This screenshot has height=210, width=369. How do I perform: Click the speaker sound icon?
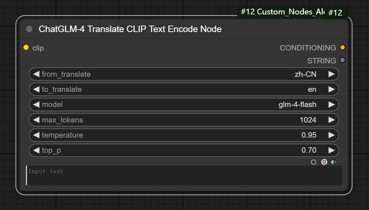pyautogui.click(x=333, y=162)
